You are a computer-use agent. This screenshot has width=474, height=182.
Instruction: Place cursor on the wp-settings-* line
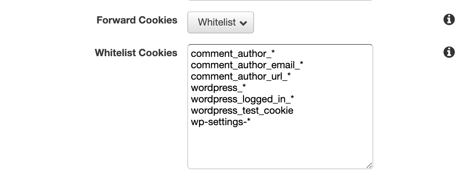coord(221,122)
